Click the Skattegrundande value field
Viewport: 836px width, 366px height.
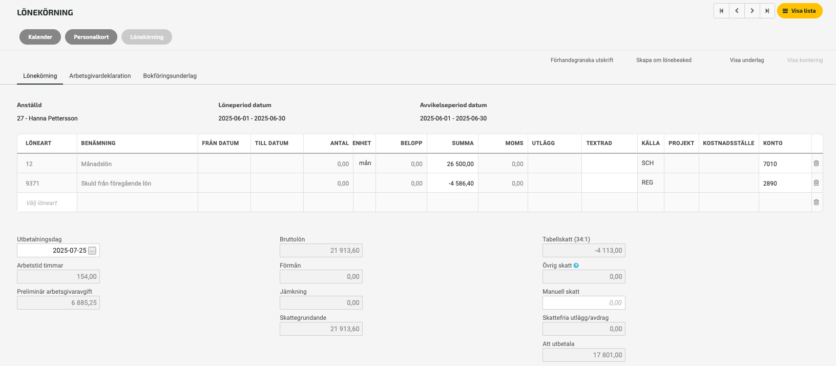tap(321, 329)
